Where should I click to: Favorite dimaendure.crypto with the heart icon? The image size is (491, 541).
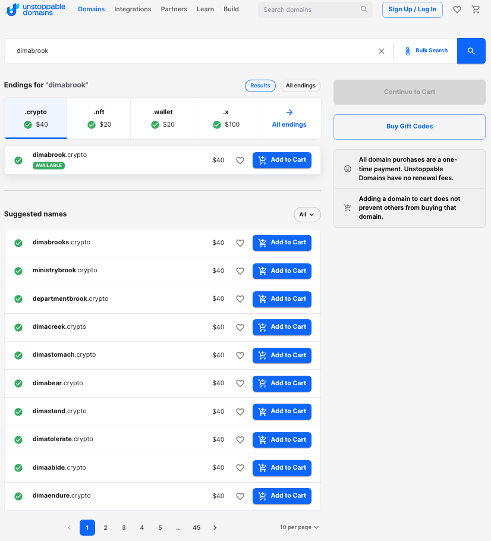pyautogui.click(x=240, y=496)
